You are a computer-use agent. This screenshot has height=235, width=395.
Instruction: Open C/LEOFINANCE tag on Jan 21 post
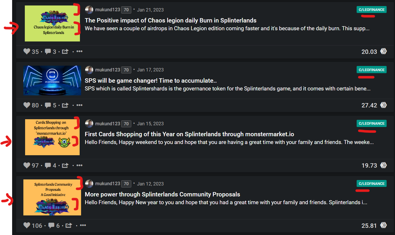(x=372, y=10)
